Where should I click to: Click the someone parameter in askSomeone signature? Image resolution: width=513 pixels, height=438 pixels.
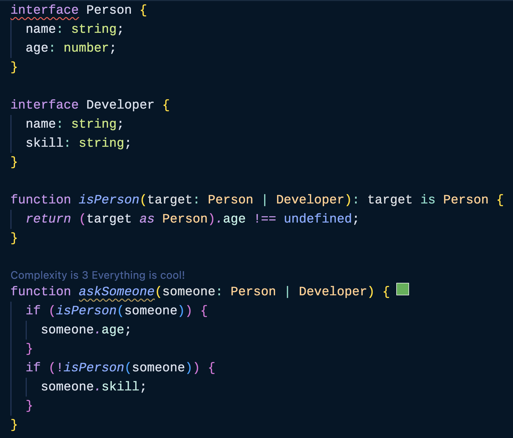tap(189, 291)
